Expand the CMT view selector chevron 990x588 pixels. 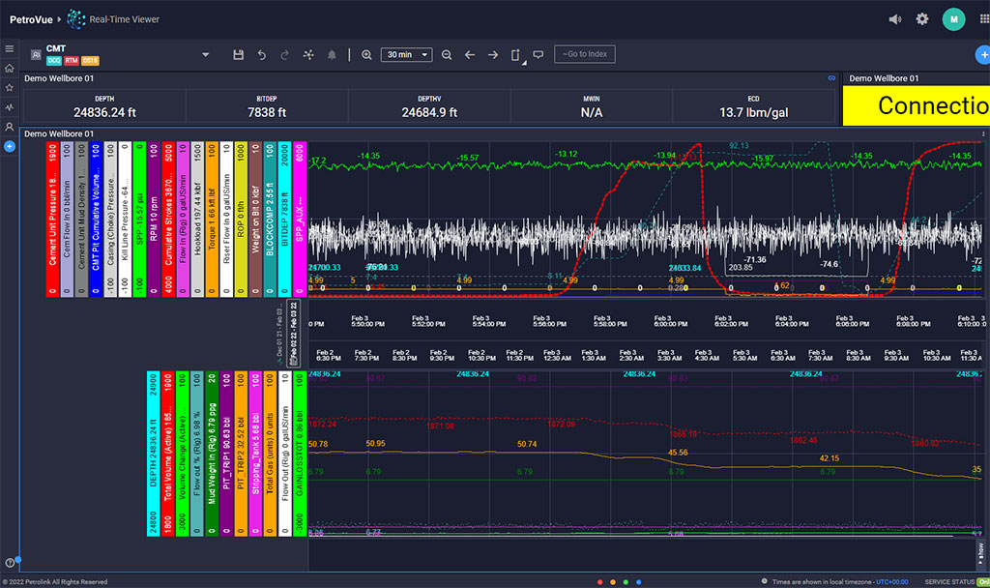pyautogui.click(x=205, y=55)
